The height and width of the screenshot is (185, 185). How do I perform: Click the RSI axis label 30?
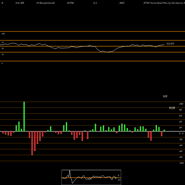click(3, 54)
